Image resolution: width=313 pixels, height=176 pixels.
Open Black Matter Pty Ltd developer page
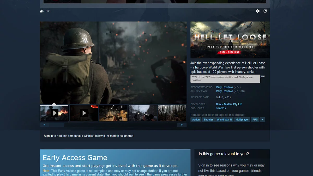[x=229, y=104]
